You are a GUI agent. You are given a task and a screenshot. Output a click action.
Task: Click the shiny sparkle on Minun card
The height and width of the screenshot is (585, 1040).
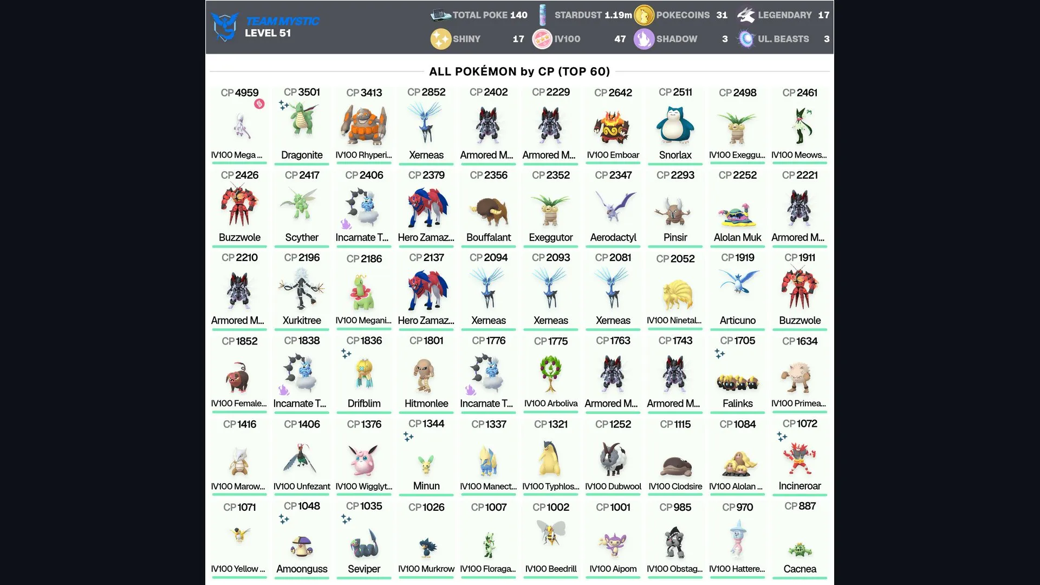[x=408, y=437]
